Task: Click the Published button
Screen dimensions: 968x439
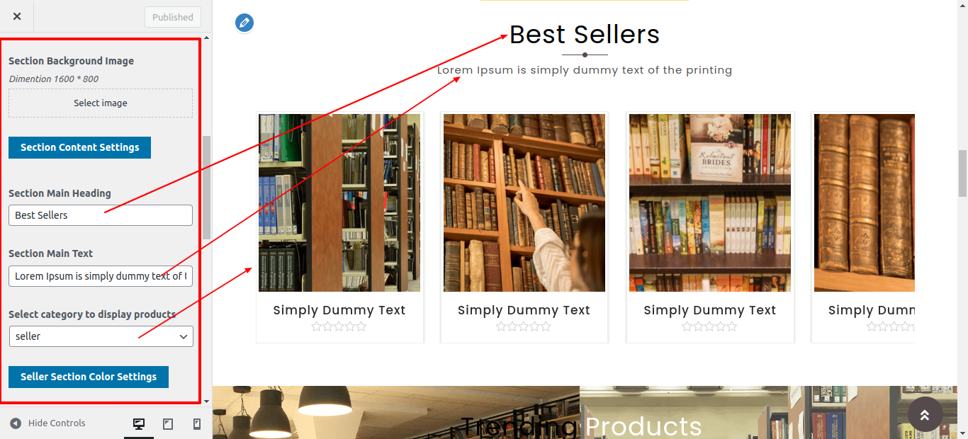Action: [173, 17]
